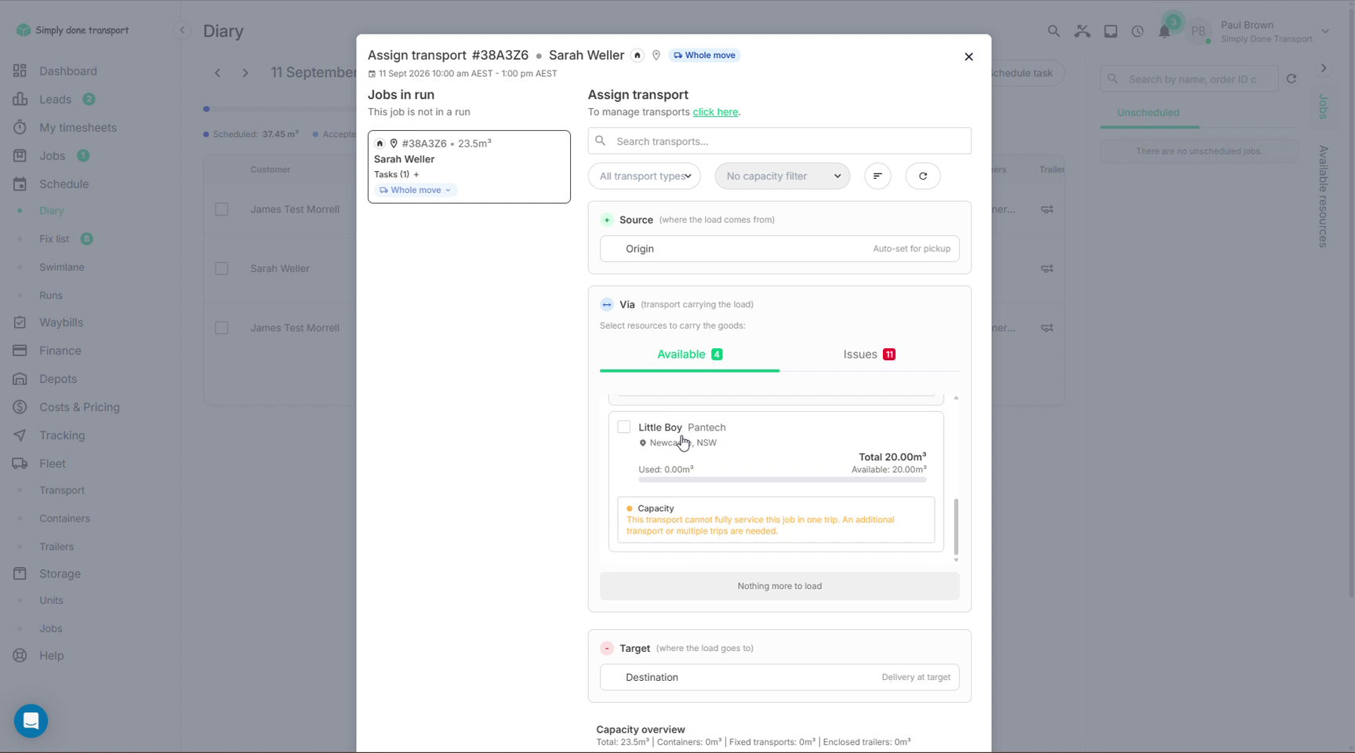Open assign icon on Sarah Weller diary row
The width and height of the screenshot is (1355, 753).
(x=1047, y=268)
